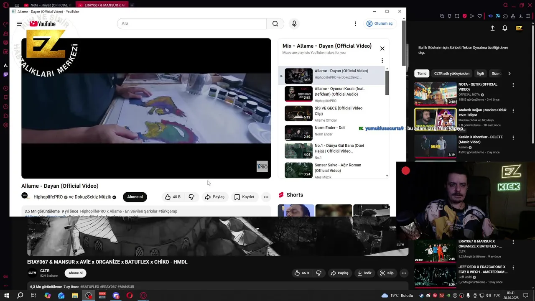Open the #türkçerap hashtag link

(x=168, y=212)
